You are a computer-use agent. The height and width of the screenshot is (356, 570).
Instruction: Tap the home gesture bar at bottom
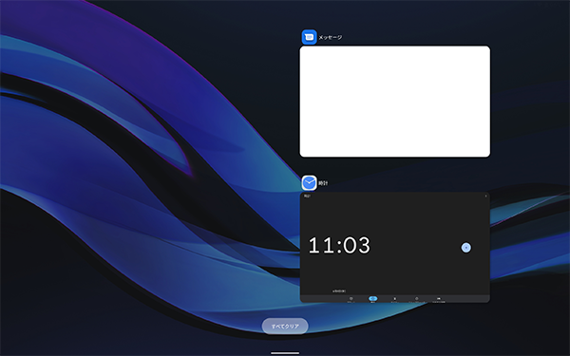[x=285, y=353]
